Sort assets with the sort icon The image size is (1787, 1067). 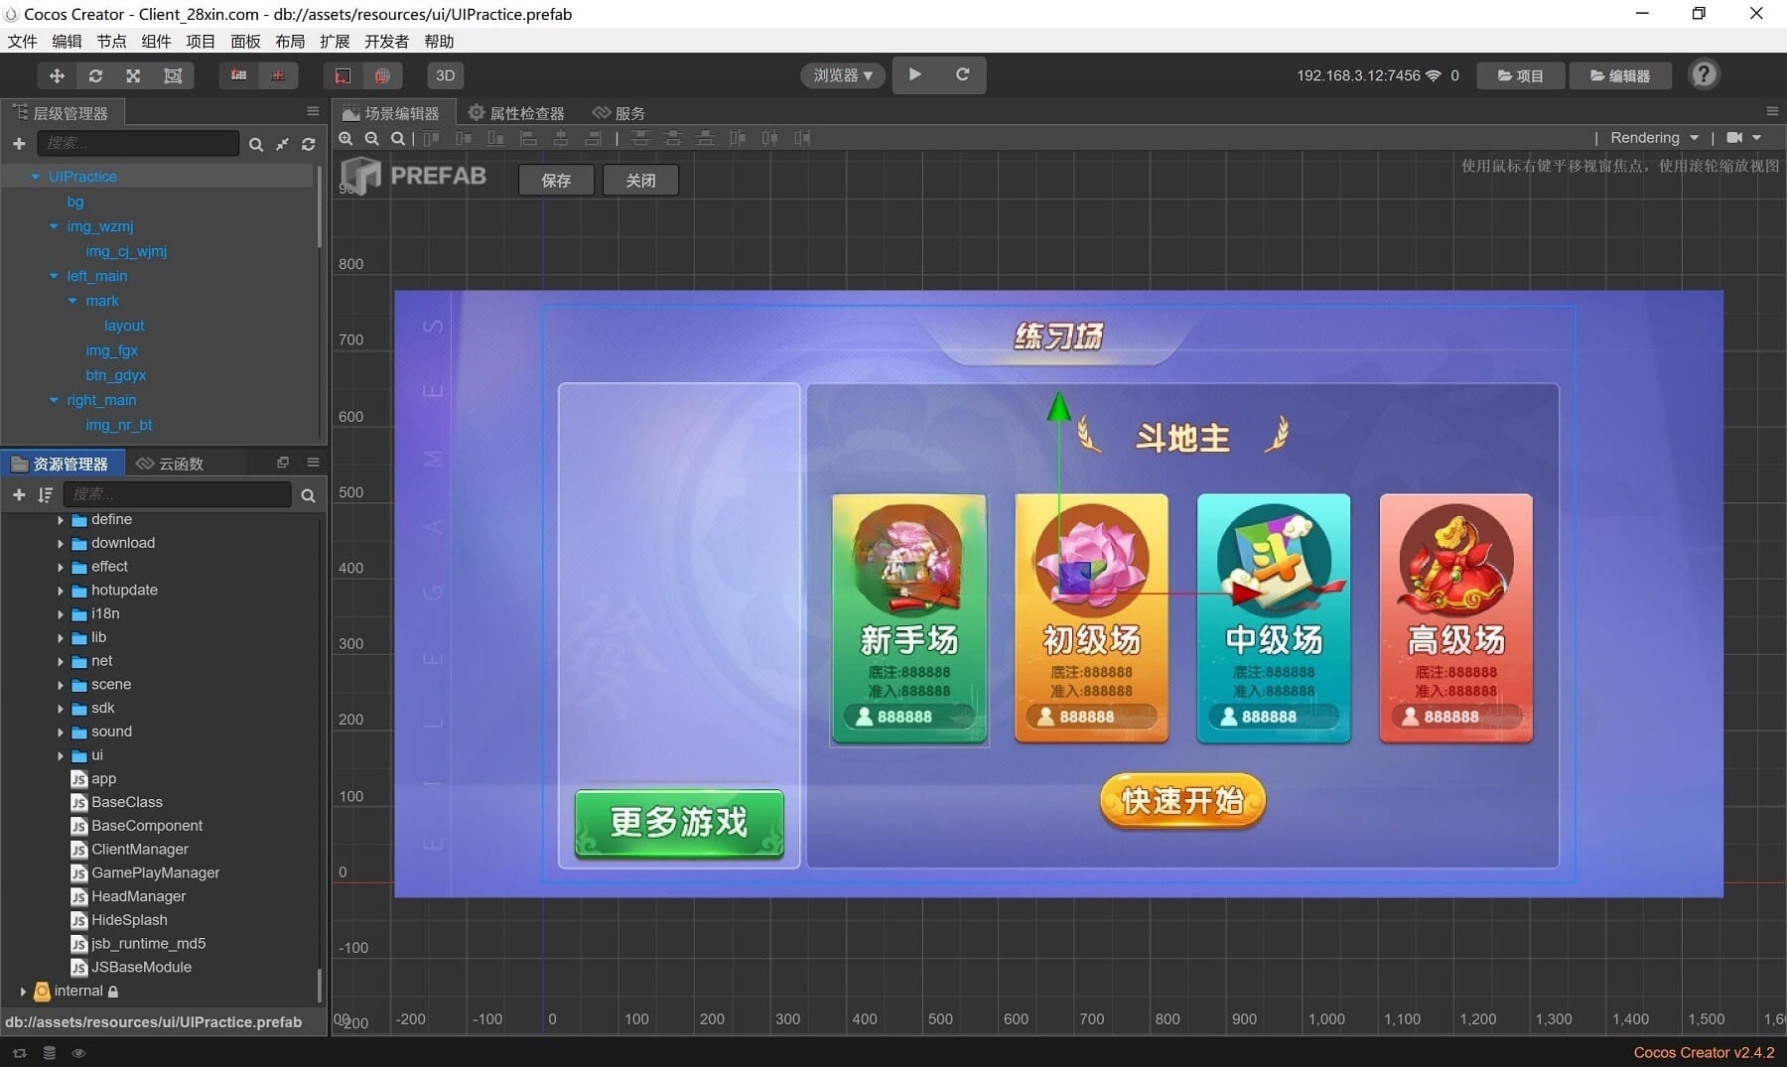point(45,494)
